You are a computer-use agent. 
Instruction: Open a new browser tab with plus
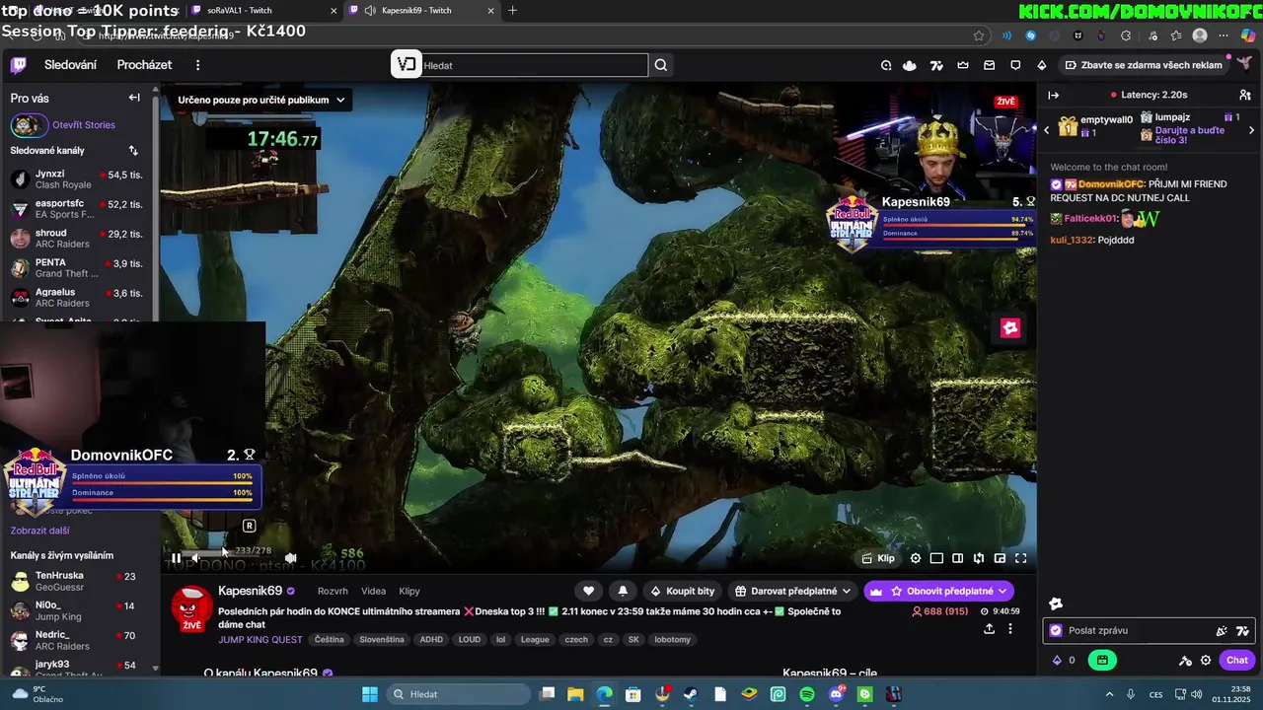click(512, 11)
